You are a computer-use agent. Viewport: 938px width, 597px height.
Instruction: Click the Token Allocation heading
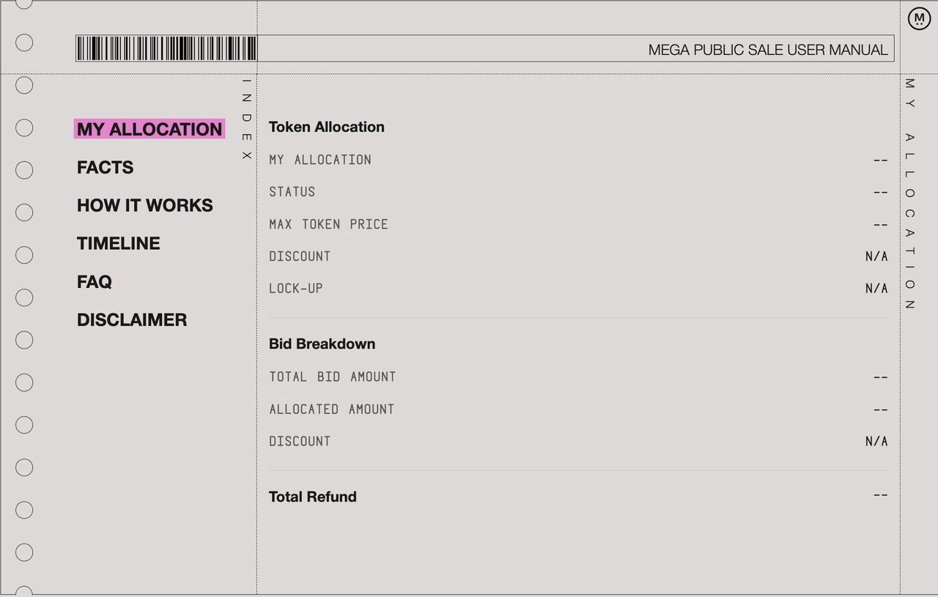coord(326,127)
